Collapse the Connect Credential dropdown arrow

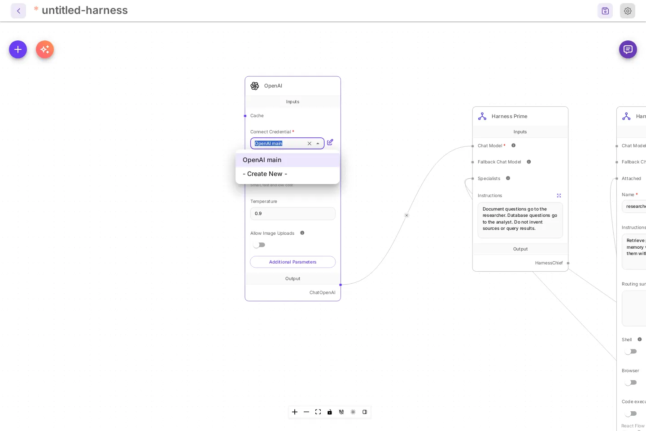[x=318, y=144]
